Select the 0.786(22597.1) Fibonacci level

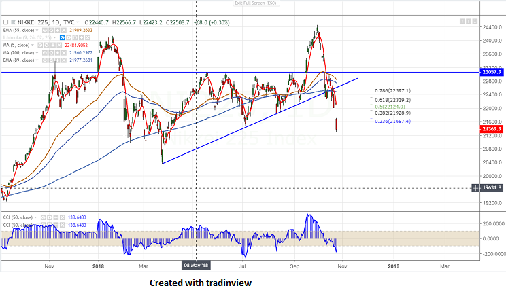tap(392, 91)
